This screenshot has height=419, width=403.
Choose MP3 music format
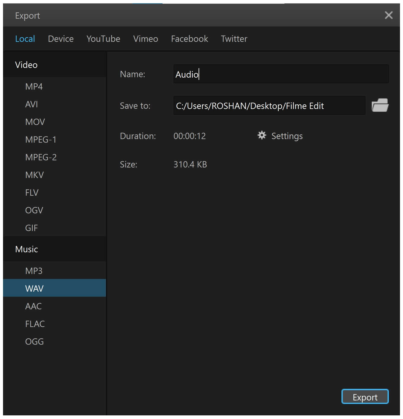coord(34,271)
